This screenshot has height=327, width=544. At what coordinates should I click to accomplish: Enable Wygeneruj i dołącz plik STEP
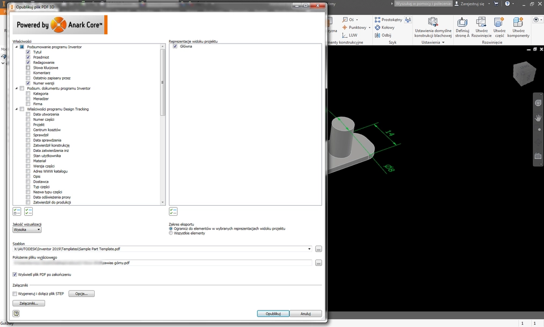click(x=15, y=294)
